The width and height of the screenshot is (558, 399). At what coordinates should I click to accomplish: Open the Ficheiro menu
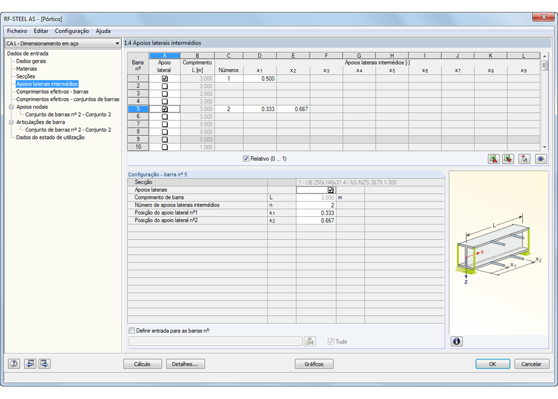click(x=17, y=31)
